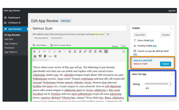
Task: Click Save Draft button
Action: coord(140,35)
